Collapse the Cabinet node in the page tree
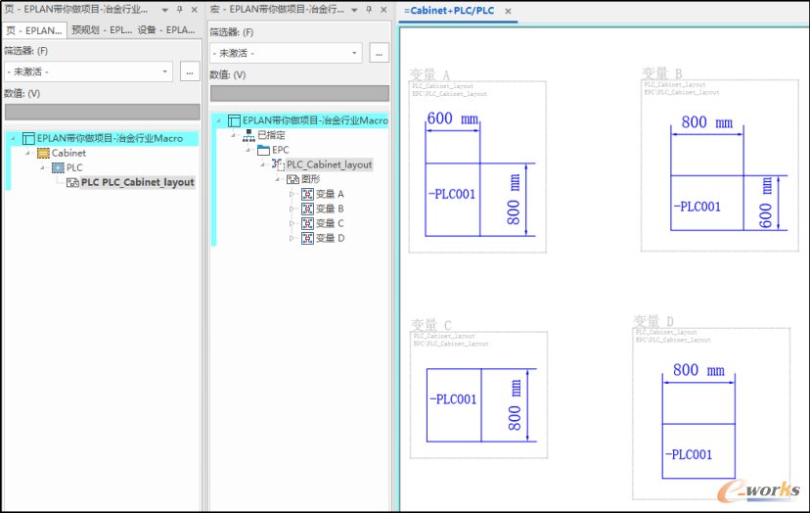Screen dimensions: 810x513 pos(27,153)
